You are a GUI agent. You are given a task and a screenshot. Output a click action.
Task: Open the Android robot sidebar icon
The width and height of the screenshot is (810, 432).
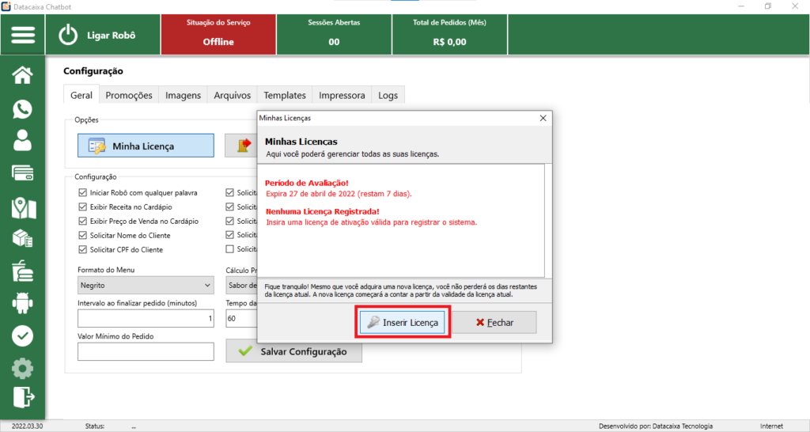pos(23,303)
